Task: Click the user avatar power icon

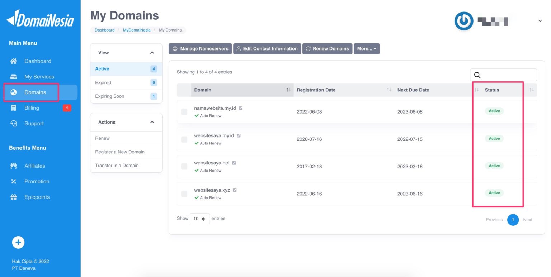Action: (463, 21)
